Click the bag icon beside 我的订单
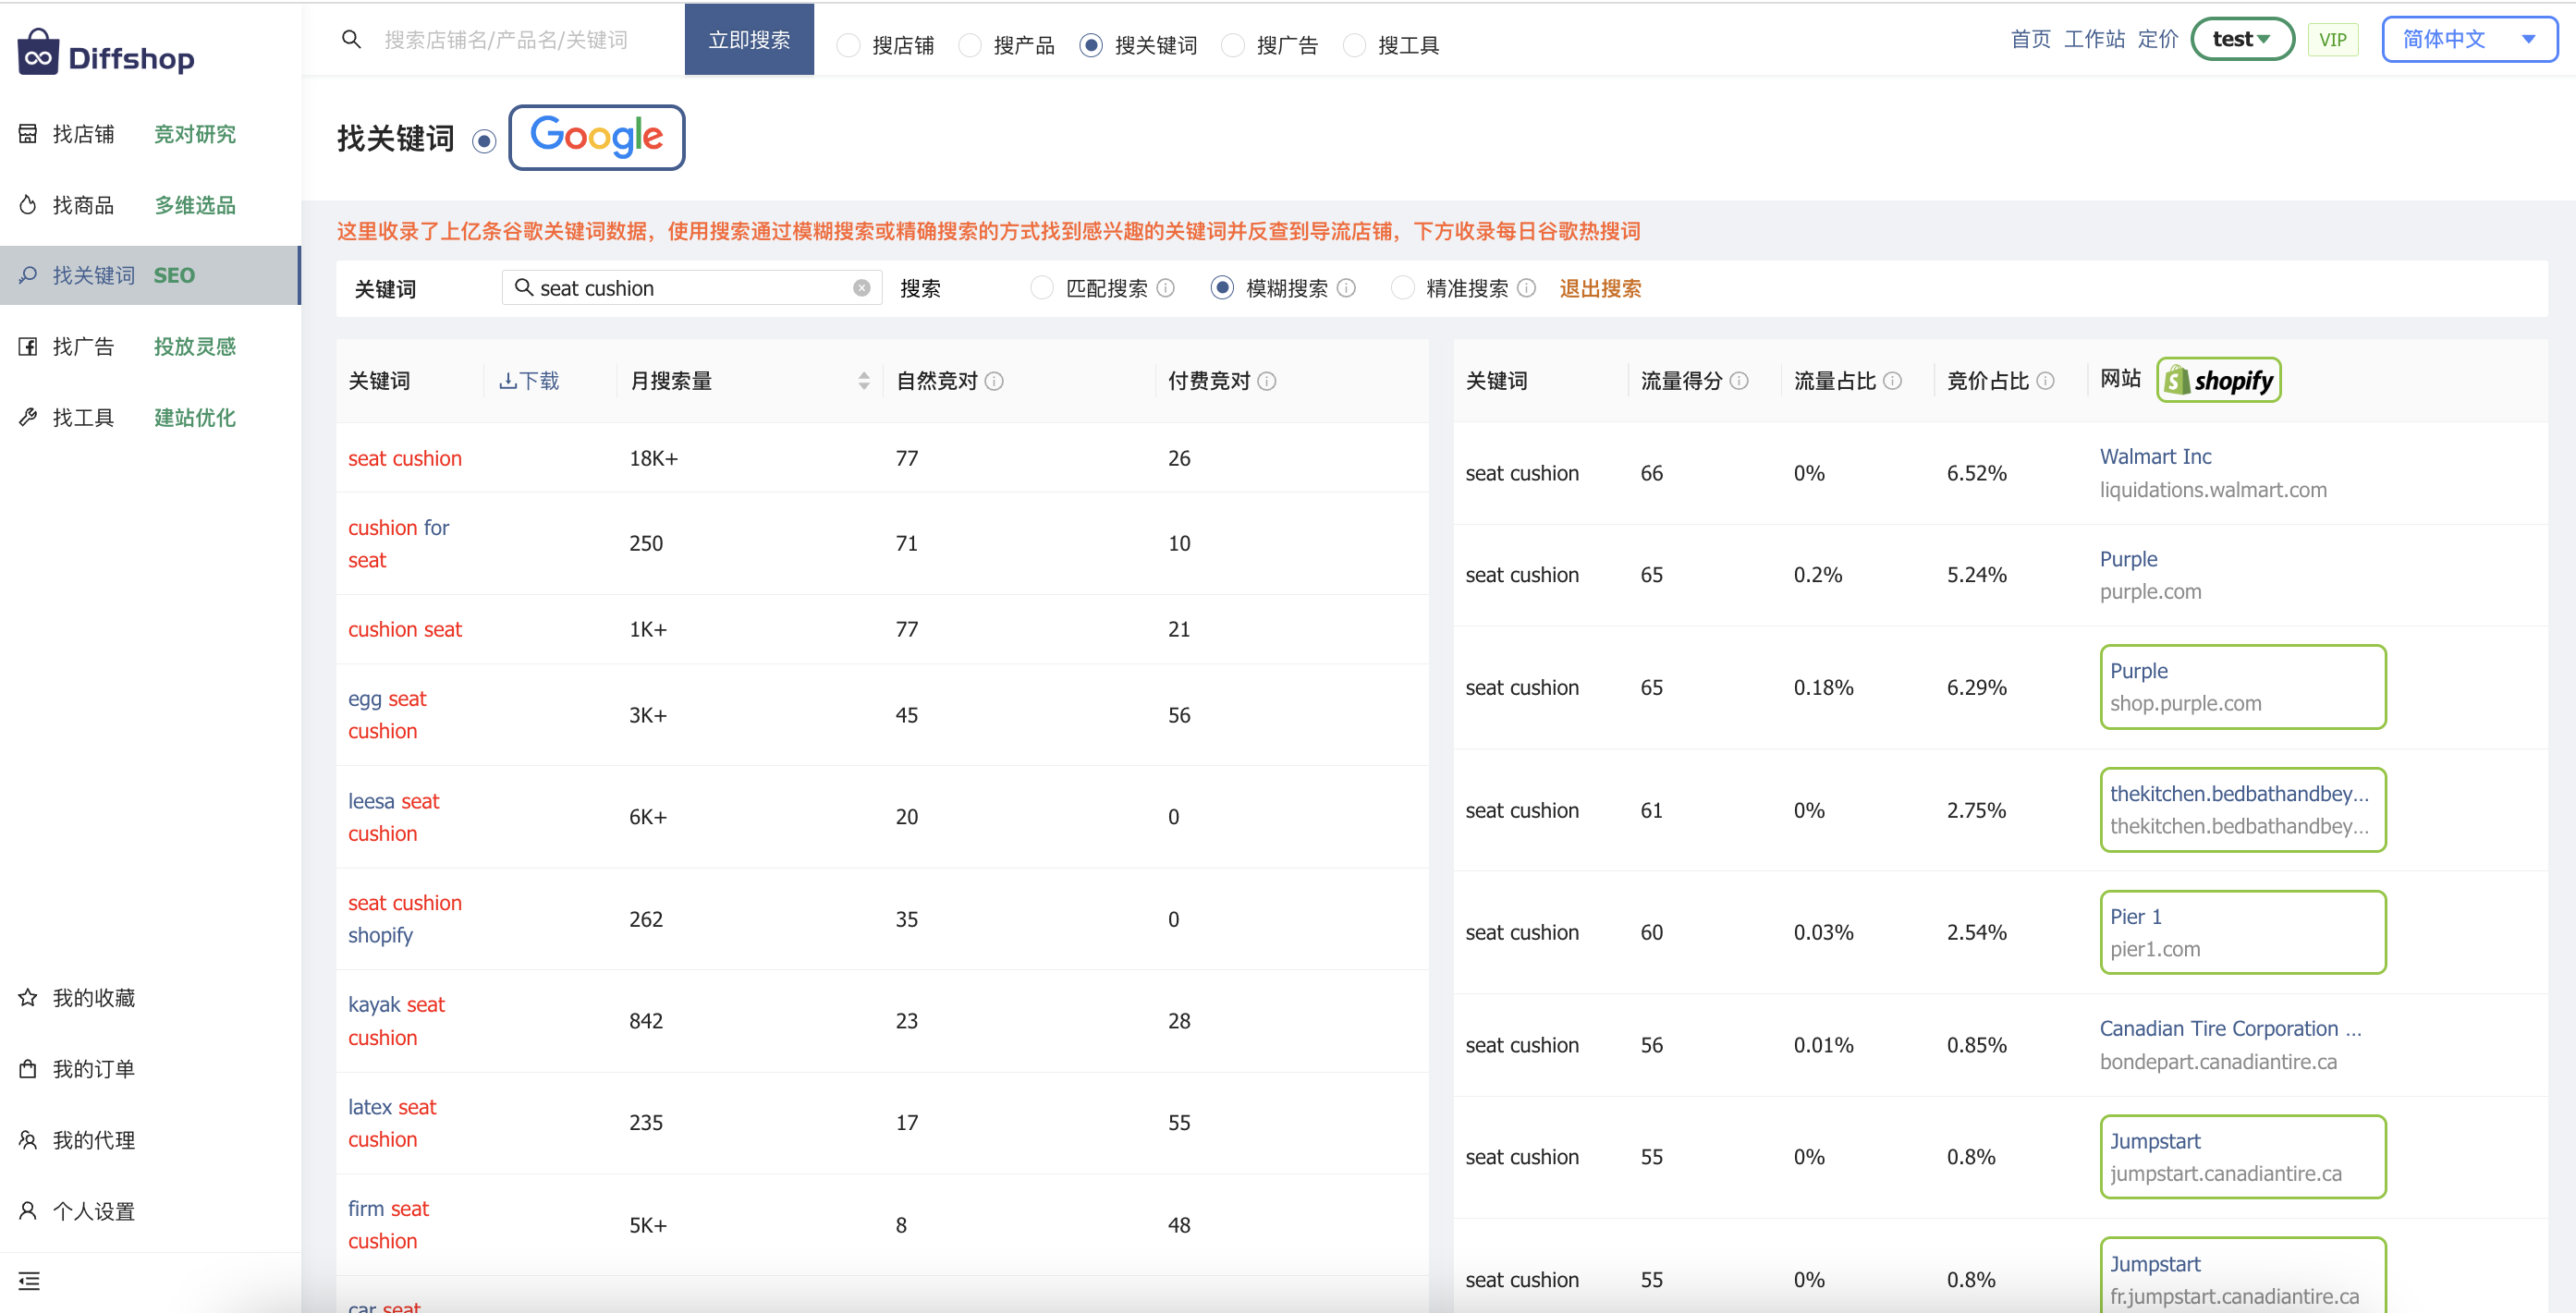 (x=28, y=1068)
